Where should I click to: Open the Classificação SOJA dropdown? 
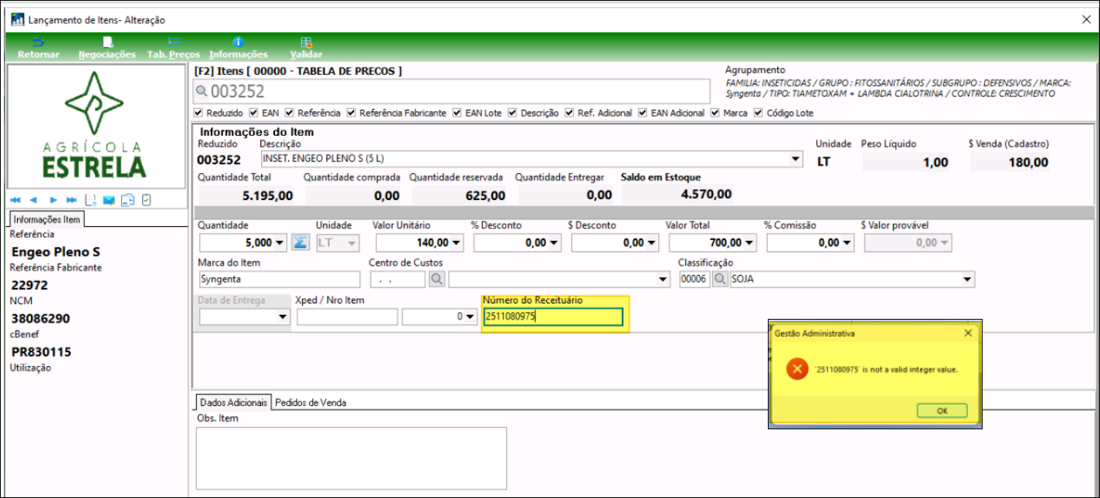tap(966, 279)
